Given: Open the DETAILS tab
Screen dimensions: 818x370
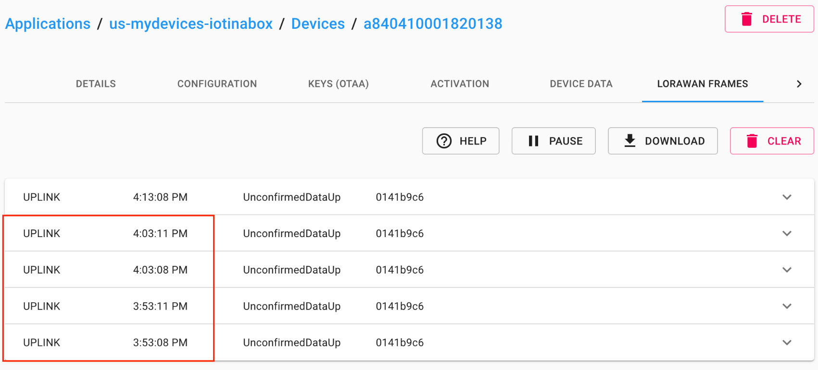Looking at the screenshot, I should [96, 84].
